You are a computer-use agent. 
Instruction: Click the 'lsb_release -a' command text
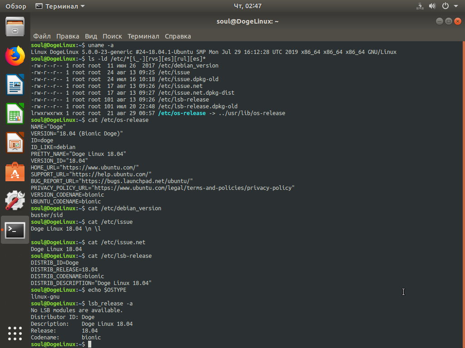point(110,304)
